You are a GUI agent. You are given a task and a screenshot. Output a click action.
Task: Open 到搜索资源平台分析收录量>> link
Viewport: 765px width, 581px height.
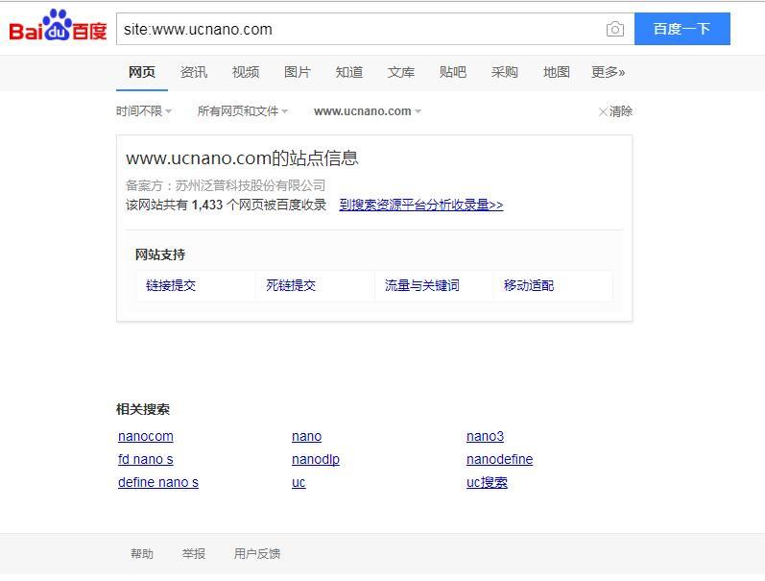pyautogui.click(x=421, y=206)
